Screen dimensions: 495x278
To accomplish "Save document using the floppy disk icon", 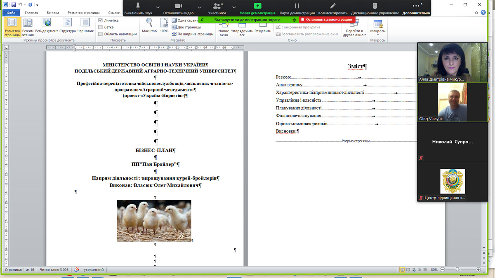I will (14, 5).
